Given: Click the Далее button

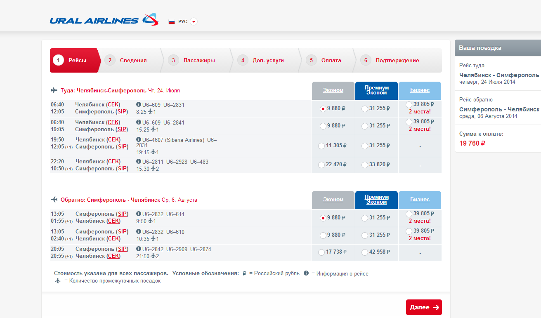Looking at the screenshot, I should click(x=424, y=307).
